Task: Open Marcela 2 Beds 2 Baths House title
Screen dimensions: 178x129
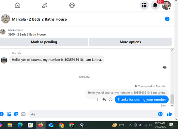Action: click(39, 19)
